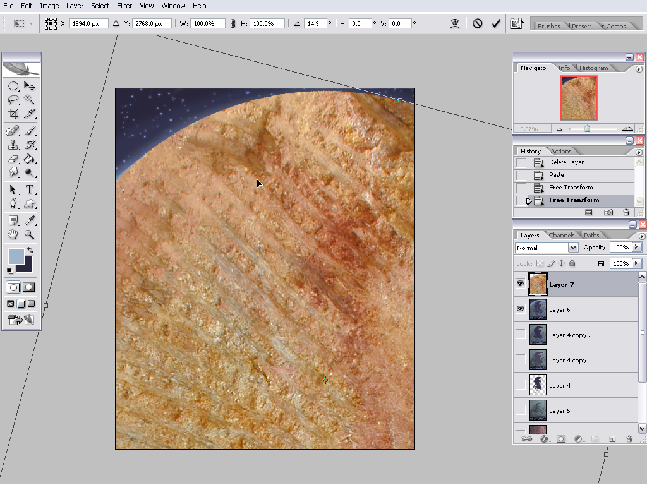647x485 pixels.
Task: Select the Smudge tool
Action: pyautogui.click(x=13, y=172)
